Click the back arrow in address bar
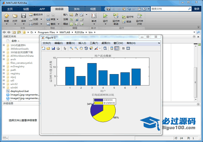Image resolution: width=203 pixels, height=142 pixels. tap(4, 32)
